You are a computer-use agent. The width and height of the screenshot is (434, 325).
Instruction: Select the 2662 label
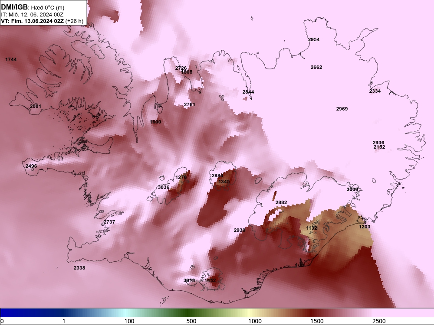[316, 67]
